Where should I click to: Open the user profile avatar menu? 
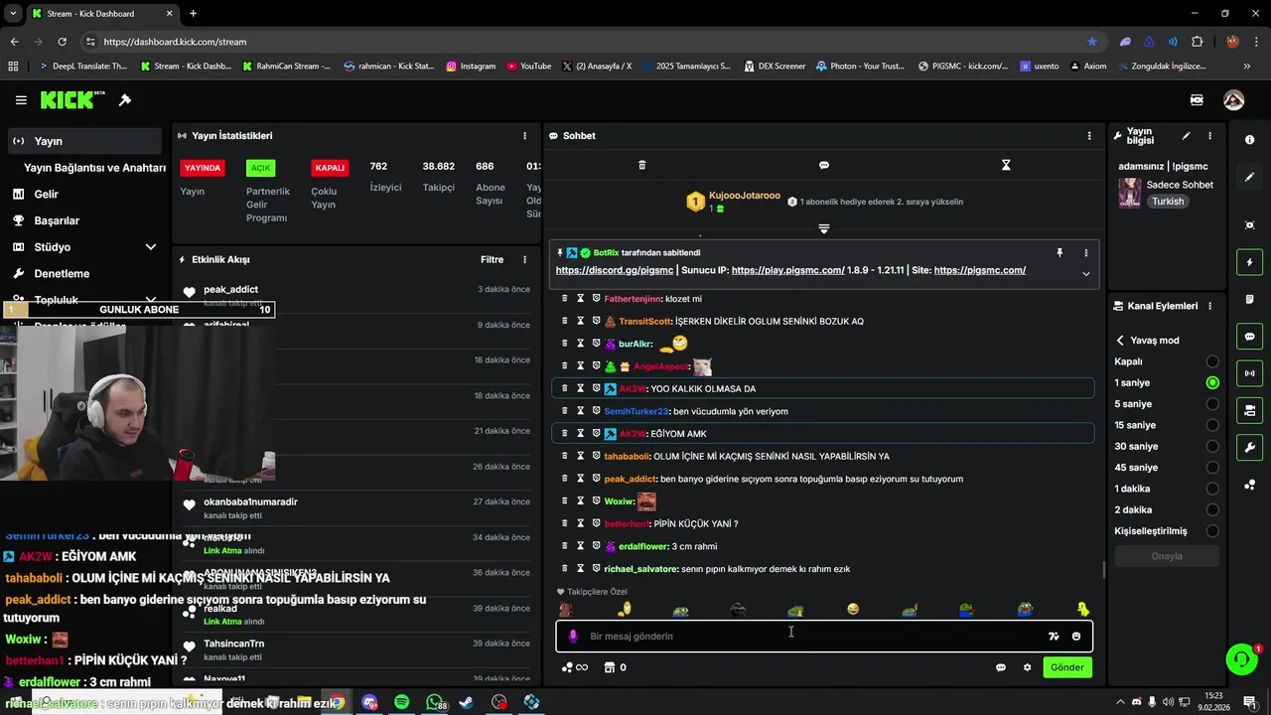tap(1233, 100)
